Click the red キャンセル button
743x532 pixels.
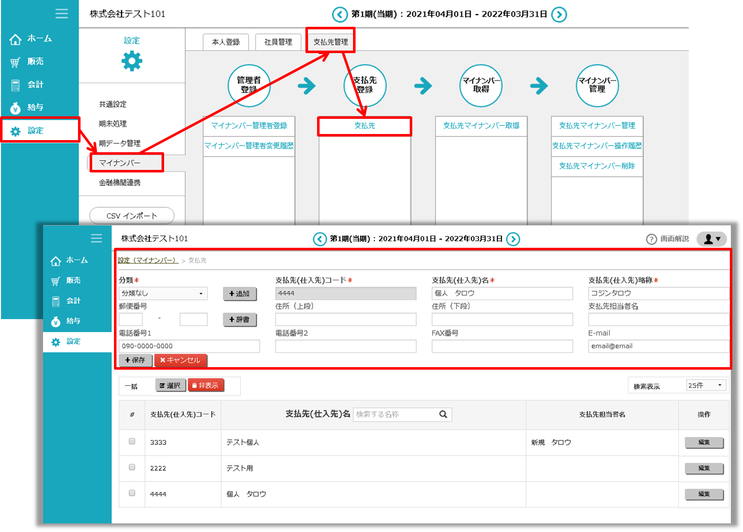tap(180, 360)
